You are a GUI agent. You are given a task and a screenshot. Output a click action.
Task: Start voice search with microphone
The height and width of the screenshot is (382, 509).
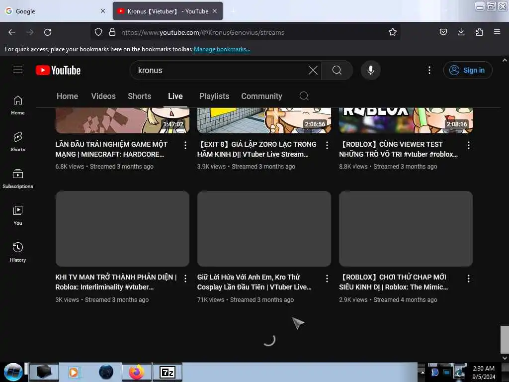(x=370, y=70)
